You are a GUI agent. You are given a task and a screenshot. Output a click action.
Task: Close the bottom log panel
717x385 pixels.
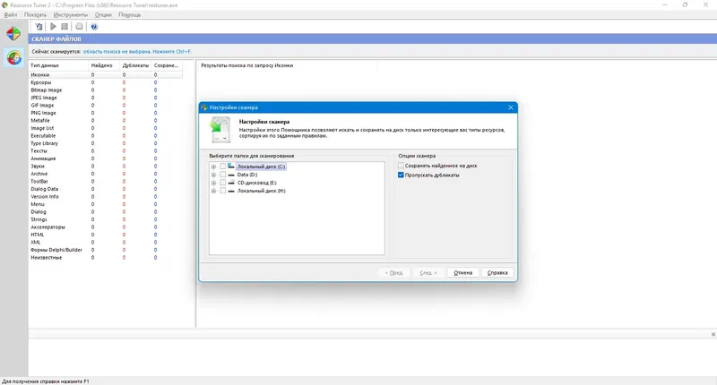point(713,334)
